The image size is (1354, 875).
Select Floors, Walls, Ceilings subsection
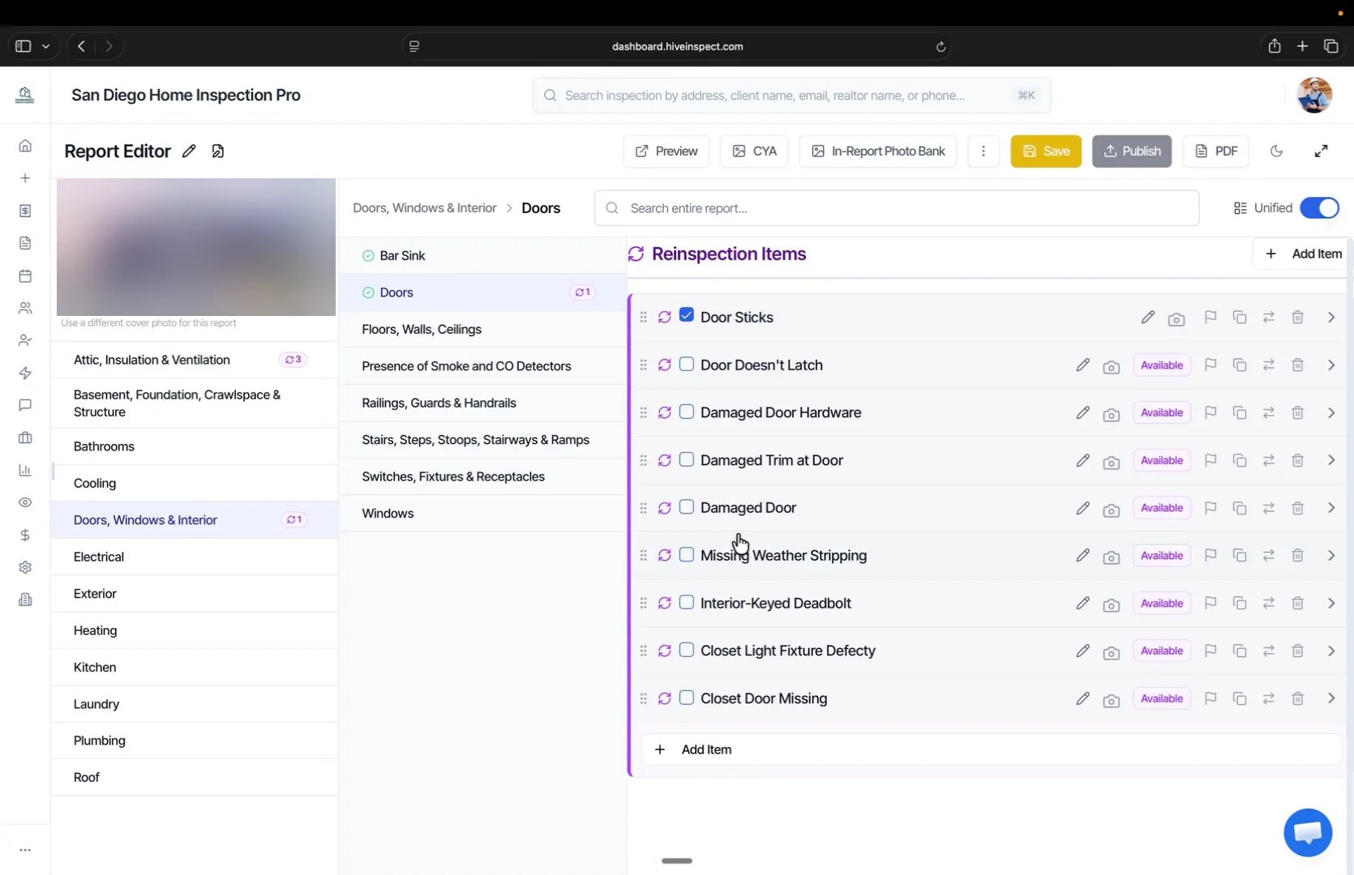tap(482, 330)
